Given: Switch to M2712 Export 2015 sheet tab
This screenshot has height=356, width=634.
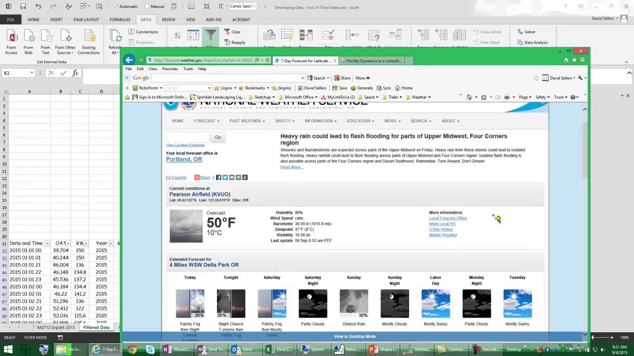Looking at the screenshot, I should coord(56,327).
